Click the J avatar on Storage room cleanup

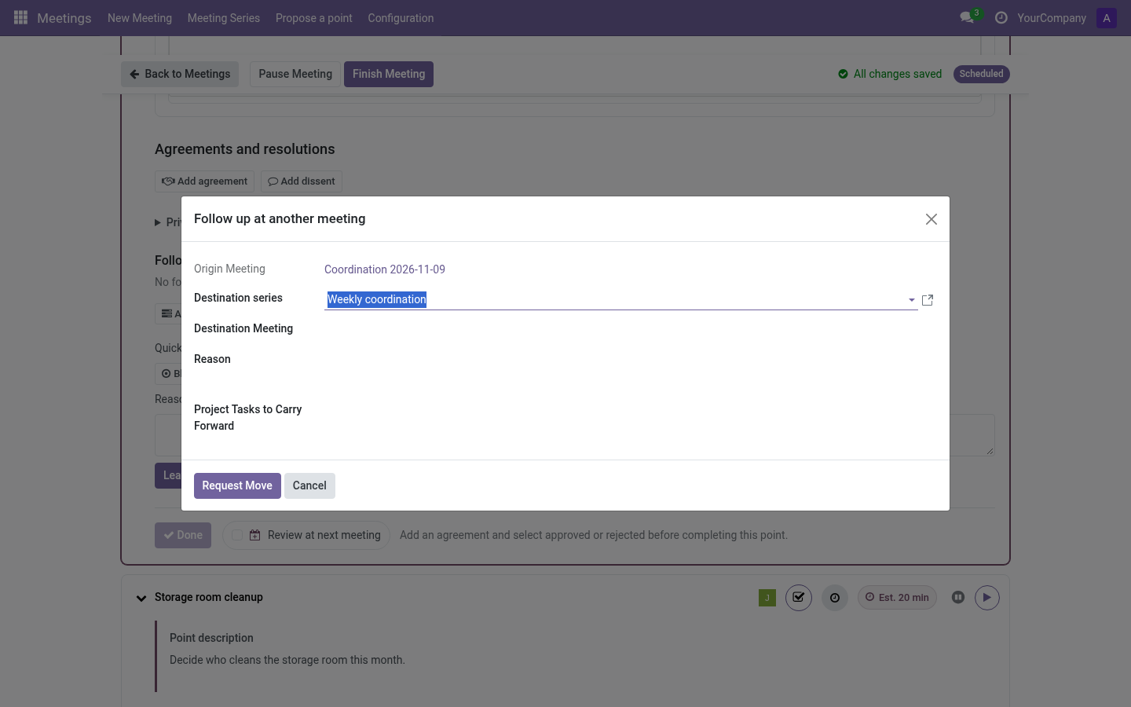click(767, 598)
